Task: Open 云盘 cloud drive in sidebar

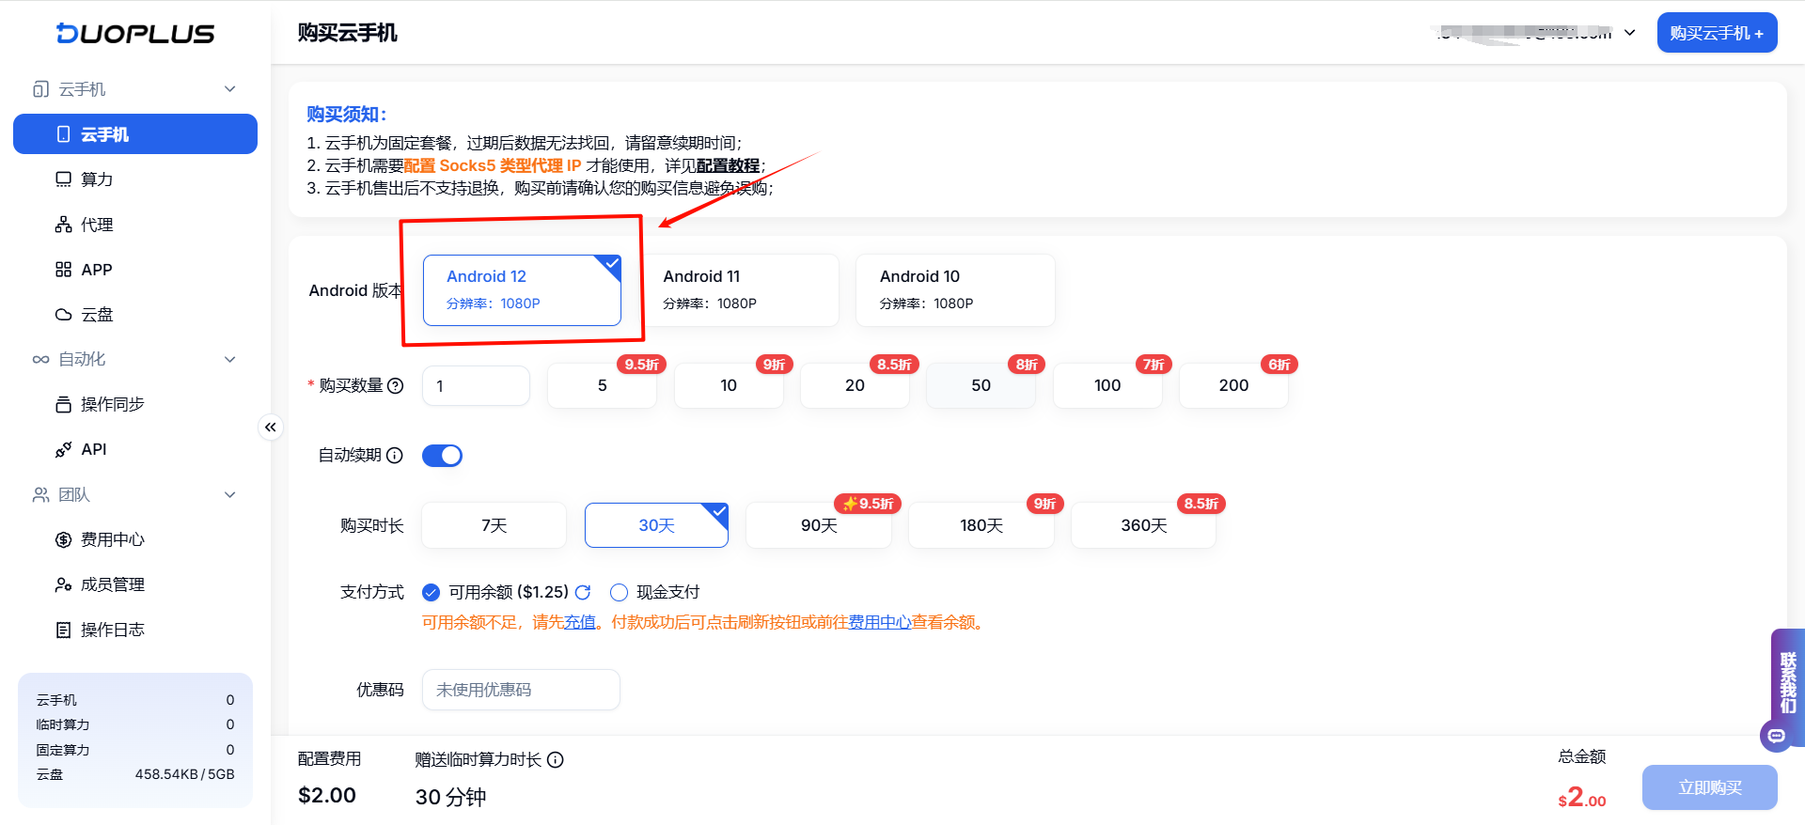Action: 135,315
